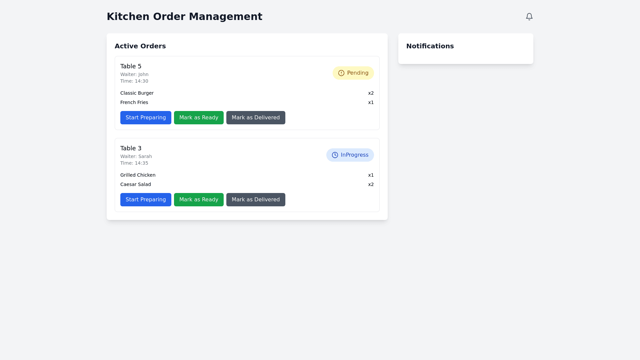Click the notification bell icon
The width and height of the screenshot is (640, 360).
(x=529, y=17)
